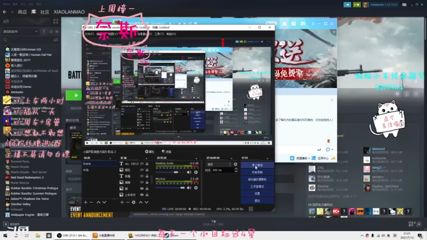Open source properties with the gear icon under the sources list
Image resolution: width=427 pixels, height=240 pixels.
(134, 202)
